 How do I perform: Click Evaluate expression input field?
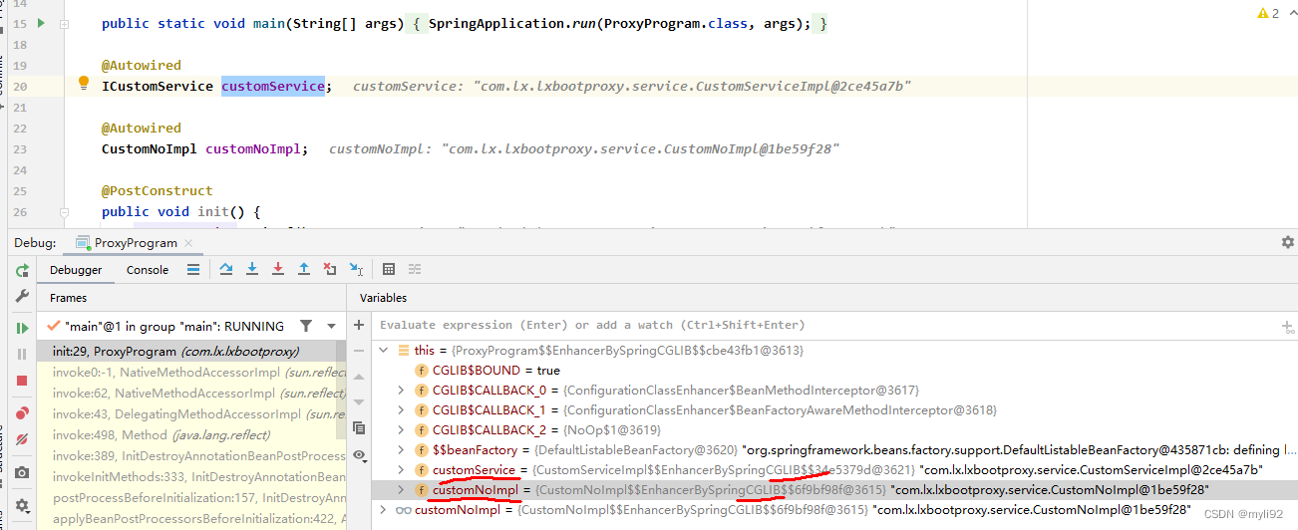pyautogui.click(x=823, y=325)
